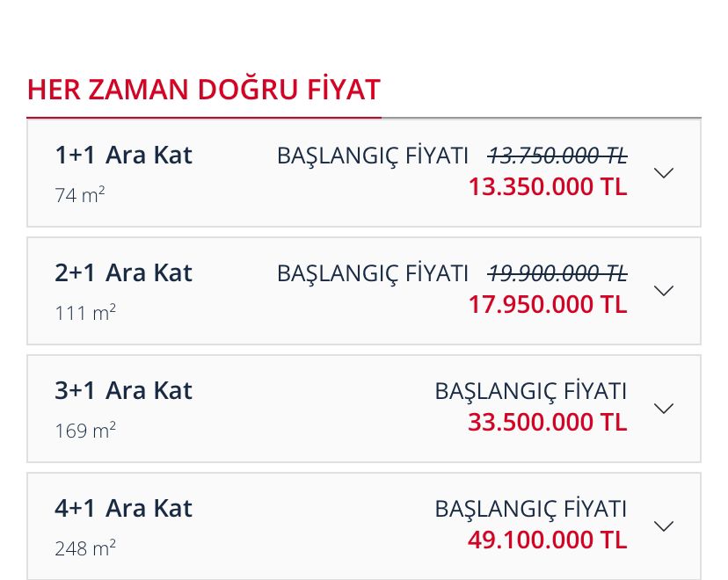Click the 111 m² area label
The width and height of the screenshot is (728, 580).
(85, 313)
